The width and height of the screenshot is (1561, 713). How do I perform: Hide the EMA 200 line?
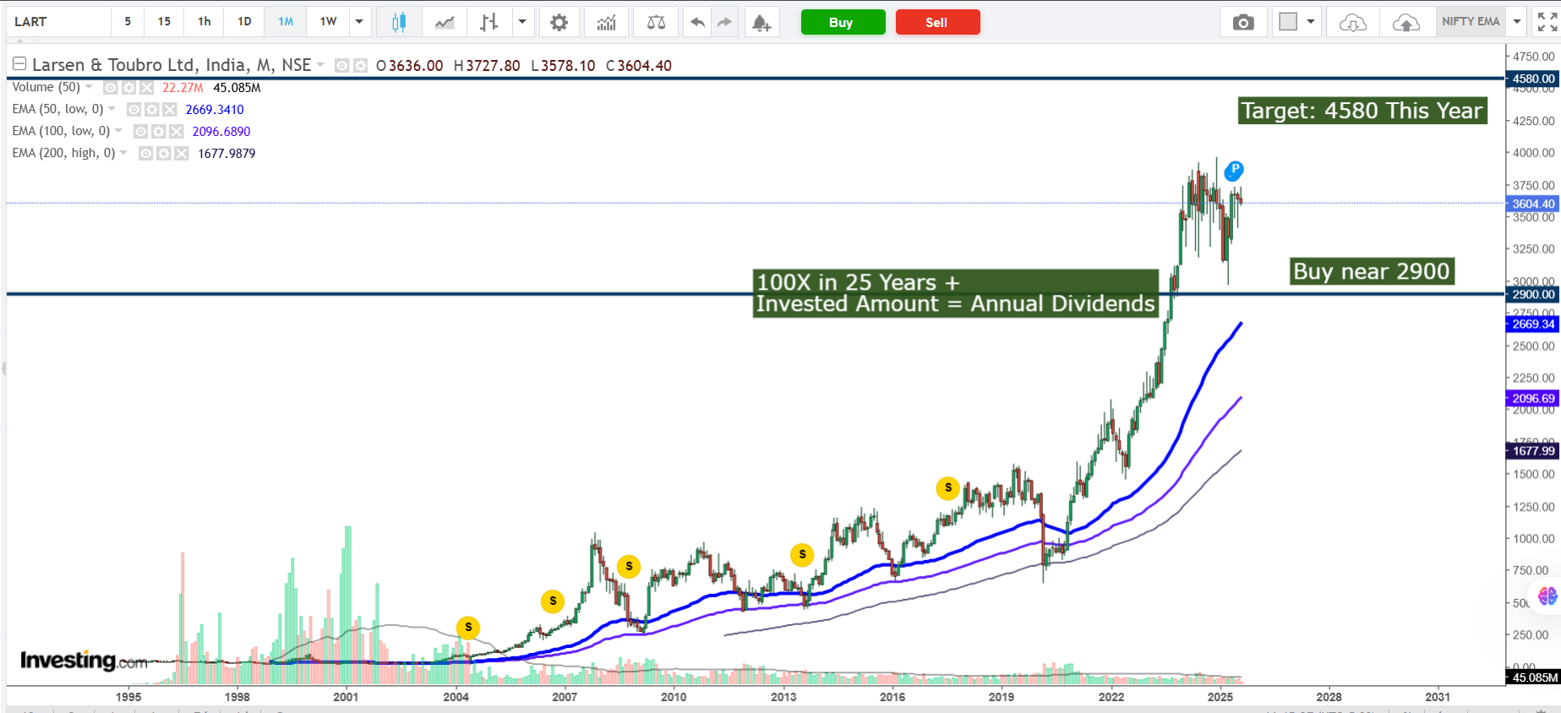(145, 154)
